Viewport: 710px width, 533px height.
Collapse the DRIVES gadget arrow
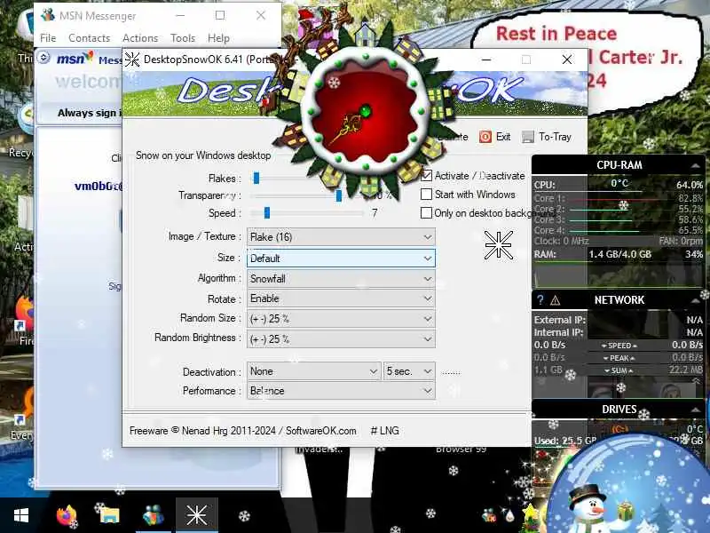695,410
